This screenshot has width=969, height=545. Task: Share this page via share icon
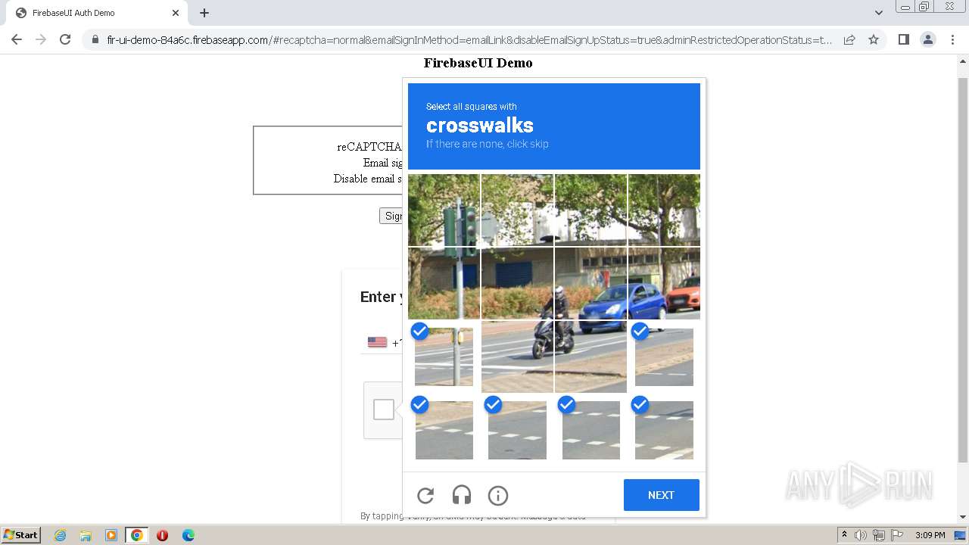tap(849, 39)
